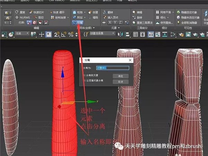Click 取消 (Cancel) in the Detach dialog
The image size is (208, 156).
click(121, 82)
